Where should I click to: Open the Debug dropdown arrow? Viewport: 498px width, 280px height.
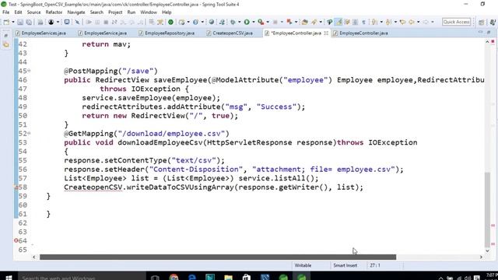pos(239,22)
